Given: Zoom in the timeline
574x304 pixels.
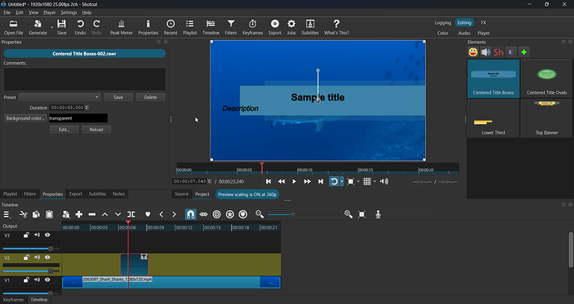Looking at the screenshot, I should [x=348, y=214].
